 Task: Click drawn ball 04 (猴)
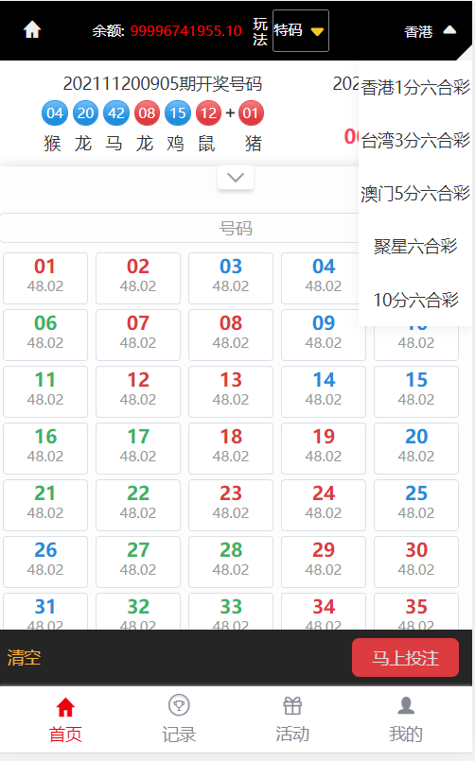click(54, 113)
